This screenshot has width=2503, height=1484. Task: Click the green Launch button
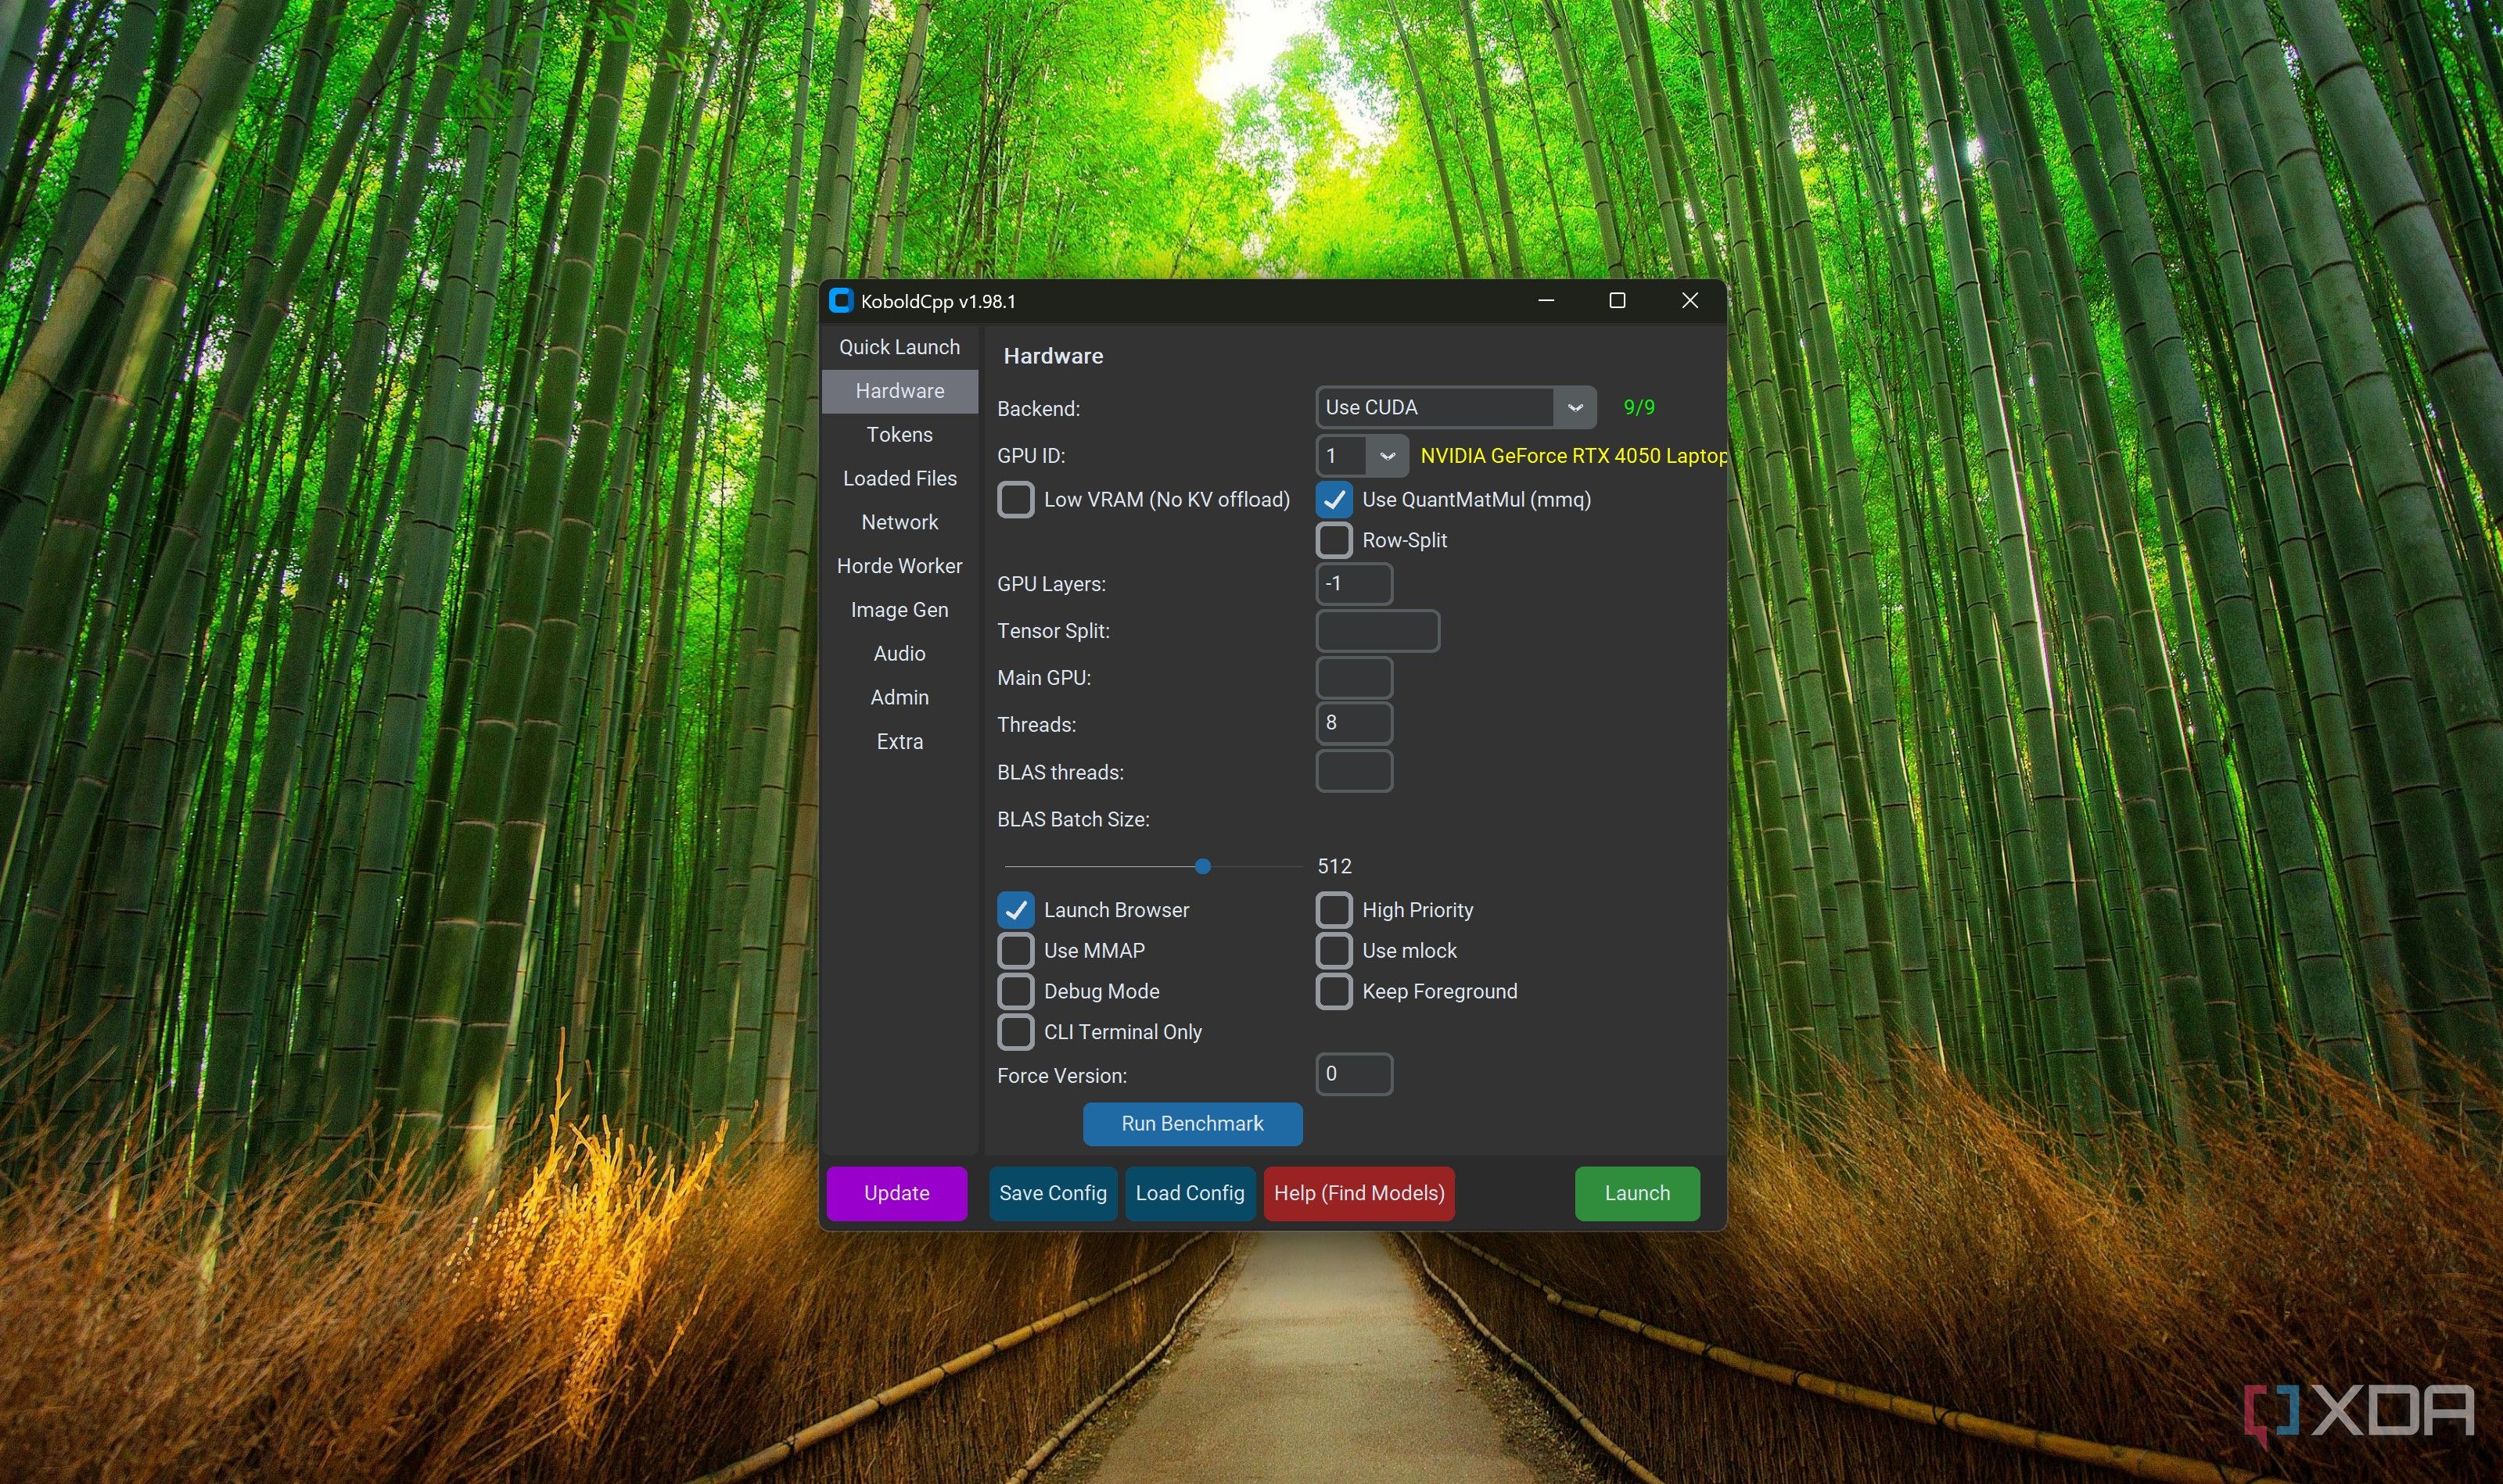pos(1636,1193)
